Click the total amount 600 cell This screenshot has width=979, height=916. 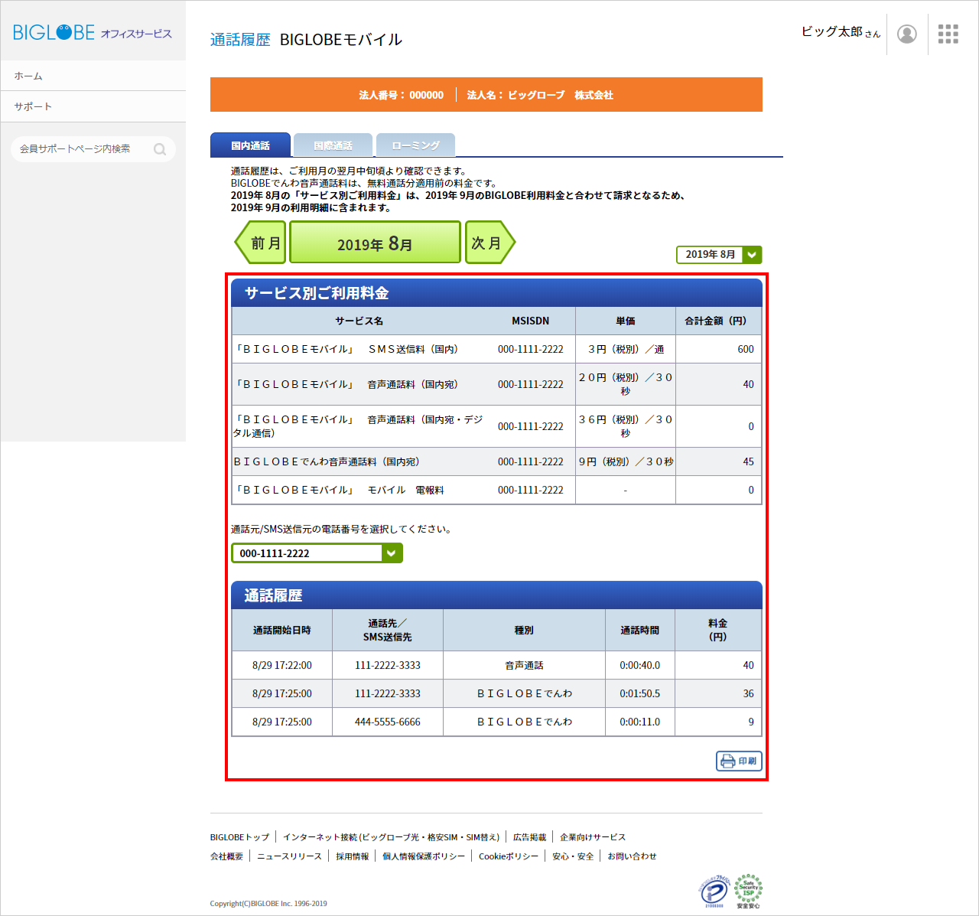(x=718, y=349)
